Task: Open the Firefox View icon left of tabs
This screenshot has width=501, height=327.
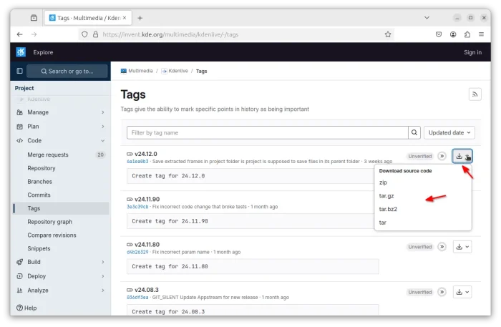Action: 34,18
